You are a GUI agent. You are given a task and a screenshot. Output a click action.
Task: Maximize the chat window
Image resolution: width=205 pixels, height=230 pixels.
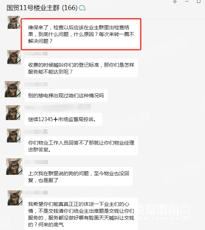[x=199, y=1]
